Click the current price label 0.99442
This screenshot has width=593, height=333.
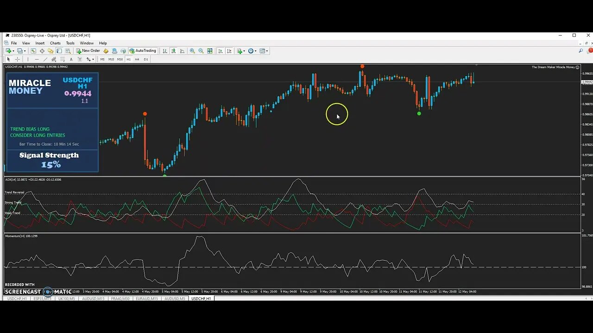pyautogui.click(x=587, y=82)
